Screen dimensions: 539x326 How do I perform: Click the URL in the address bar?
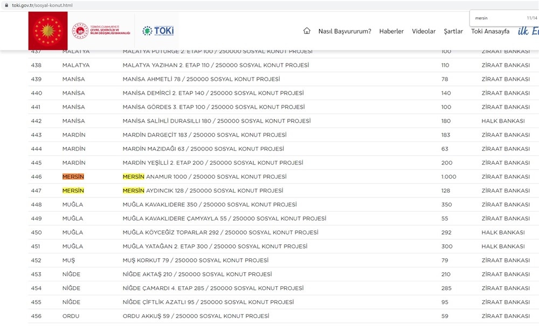[x=42, y=5]
